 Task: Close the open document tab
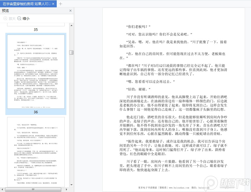pos(53,4)
